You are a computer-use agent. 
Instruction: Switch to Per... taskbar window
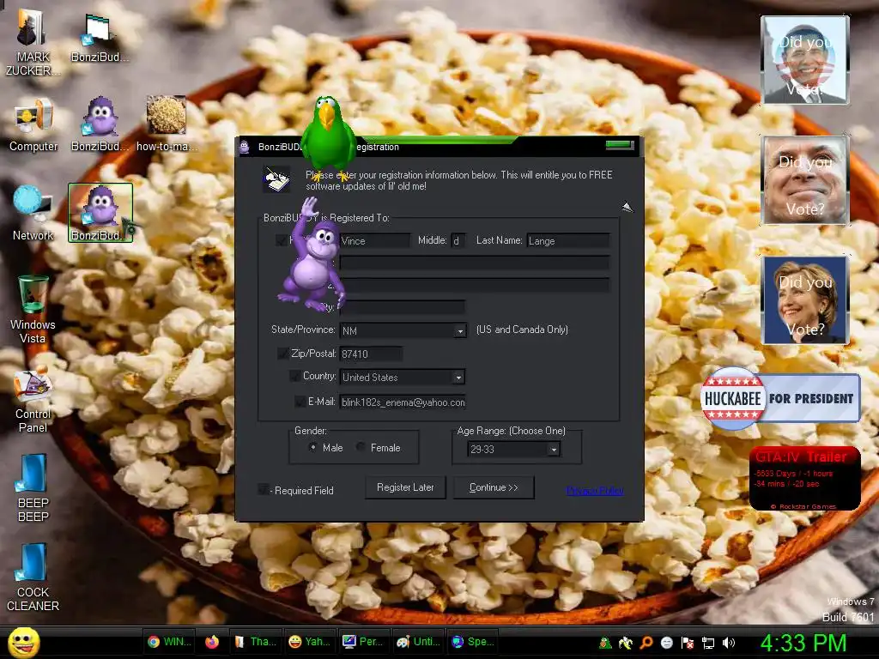[364, 642]
